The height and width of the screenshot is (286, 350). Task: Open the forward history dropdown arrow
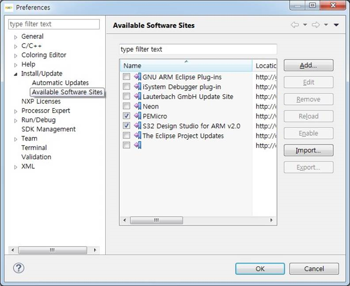[326, 25]
